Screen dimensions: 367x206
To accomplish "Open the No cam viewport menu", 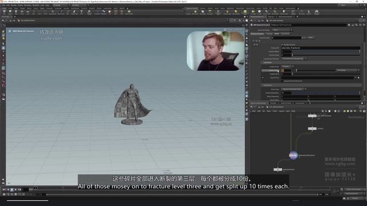I will pyautogui.click(x=240, y=30).
